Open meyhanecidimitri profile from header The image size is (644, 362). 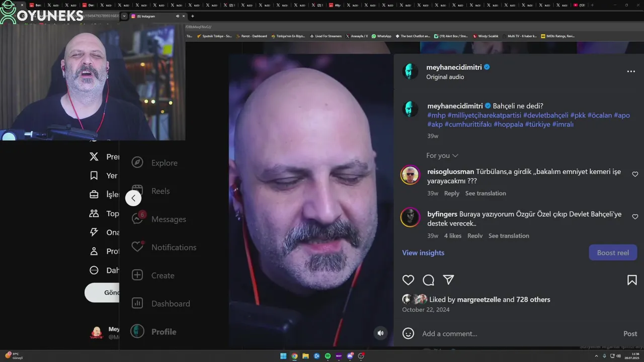click(x=454, y=67)
